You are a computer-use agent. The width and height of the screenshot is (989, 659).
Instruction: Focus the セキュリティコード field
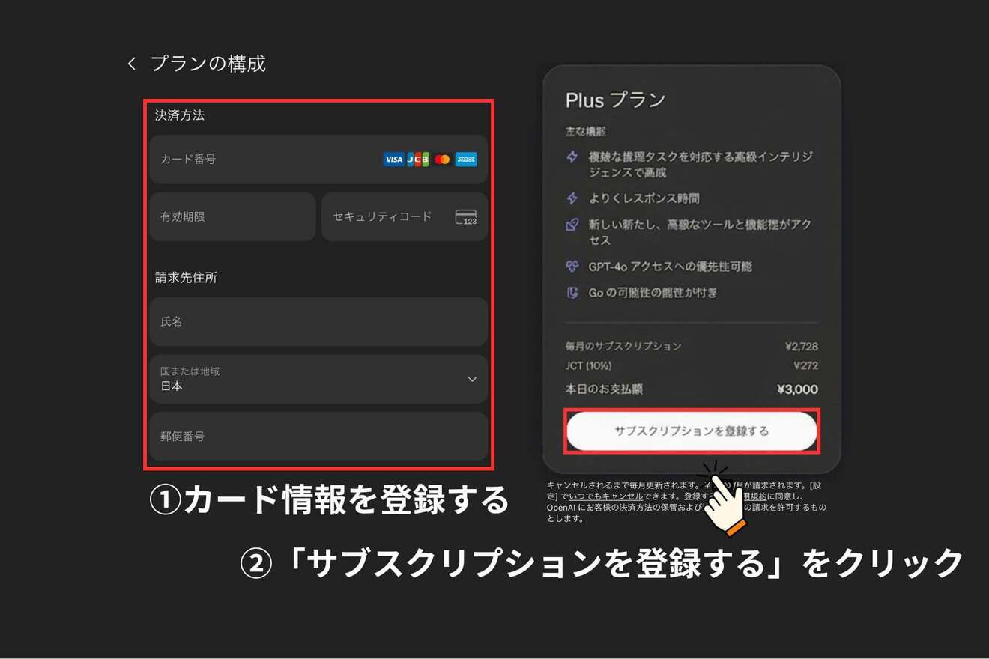[x=405, y=217]
